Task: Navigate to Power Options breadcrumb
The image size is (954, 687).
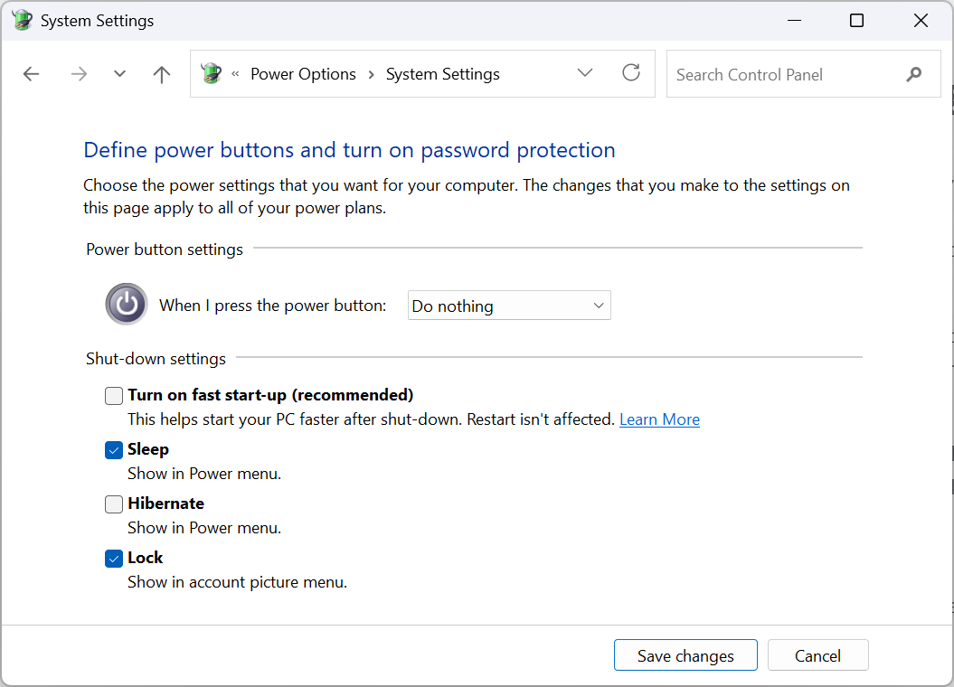Action: click(x=303, y=74)
